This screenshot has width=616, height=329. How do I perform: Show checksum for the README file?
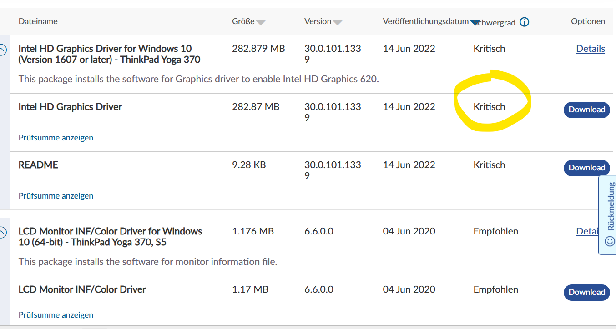pyautogui.click(x=56, y=196)
